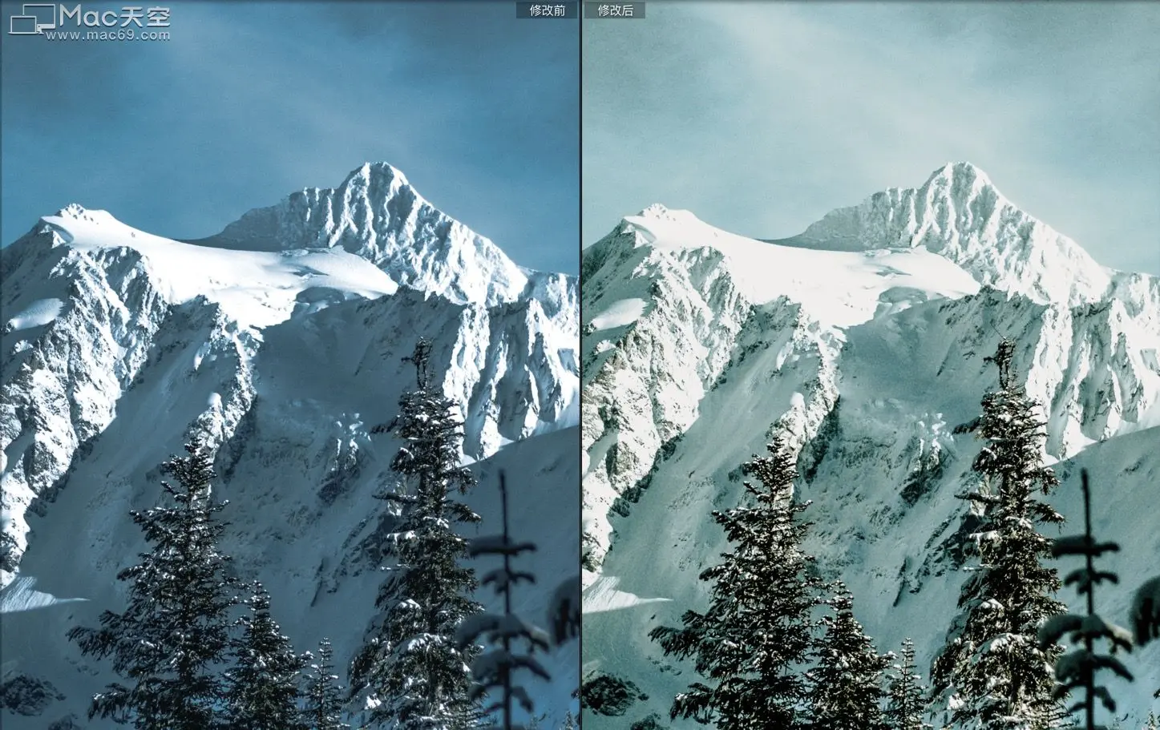The height and width of the screenshot is (730, 1160).
Task: Click the 修改后 (after) label
Action: tap(615, 10)
